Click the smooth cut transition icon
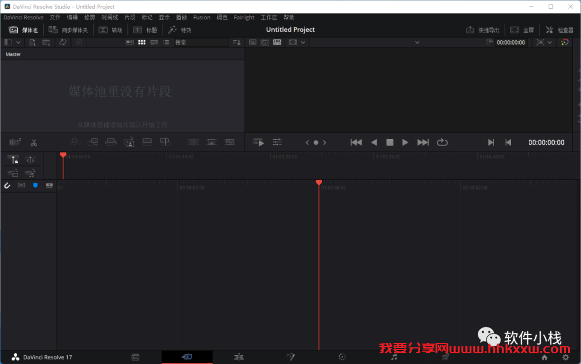The height and width of the screenshot is (364, 581). (x=229, y=142)
